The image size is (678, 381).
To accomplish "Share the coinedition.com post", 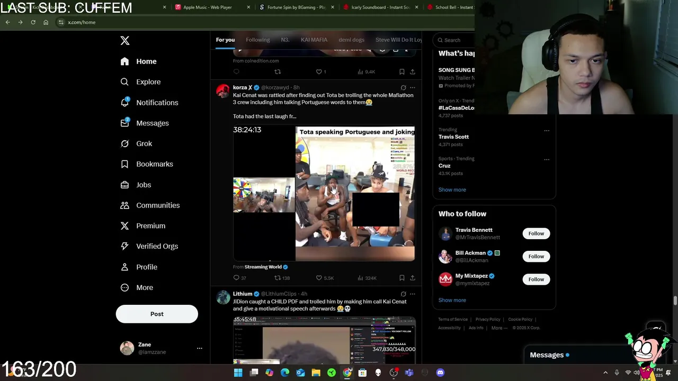I will click(413, 71).
